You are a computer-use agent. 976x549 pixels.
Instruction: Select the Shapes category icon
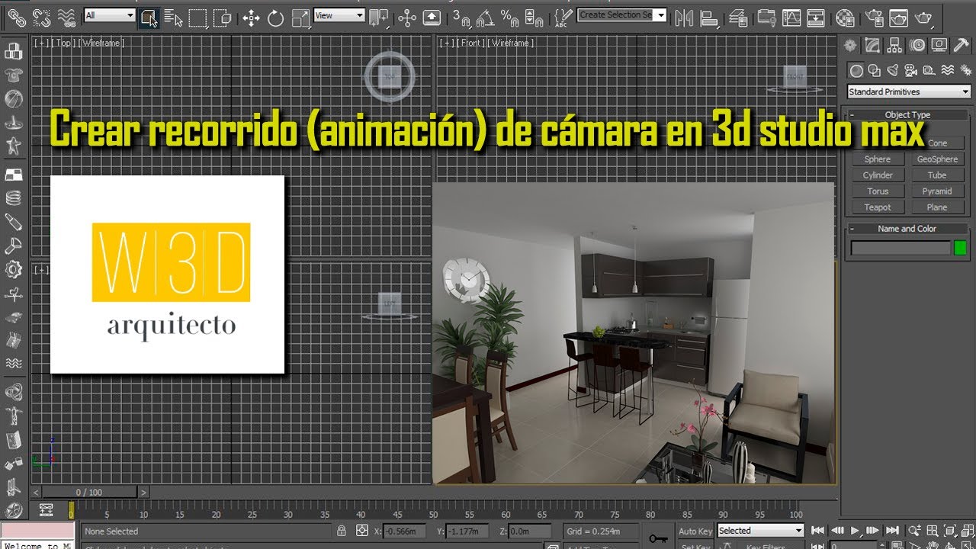[x=874, y=70]
